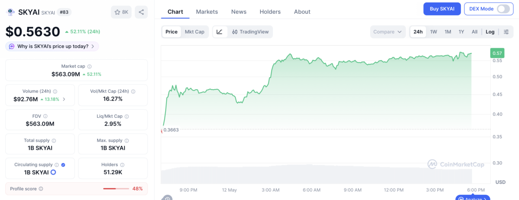The height and width of the screenshot is (200, 519).
Task: Click $0.5630 price text
Action: (x=32, y=31)
